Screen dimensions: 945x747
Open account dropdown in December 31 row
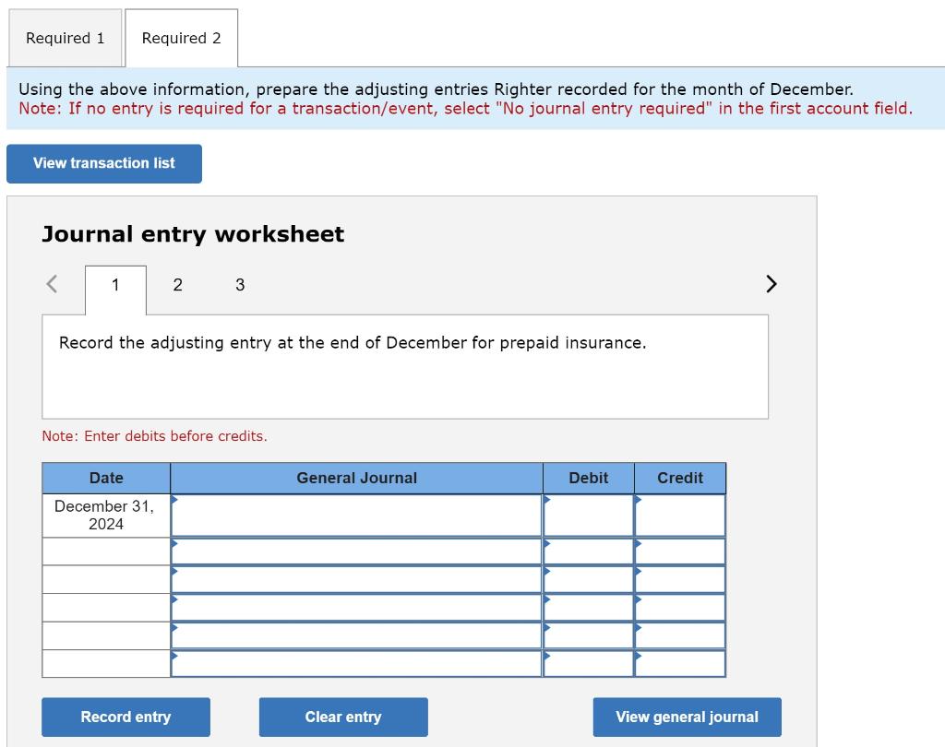pyautogui.click(x=357, y=516)
